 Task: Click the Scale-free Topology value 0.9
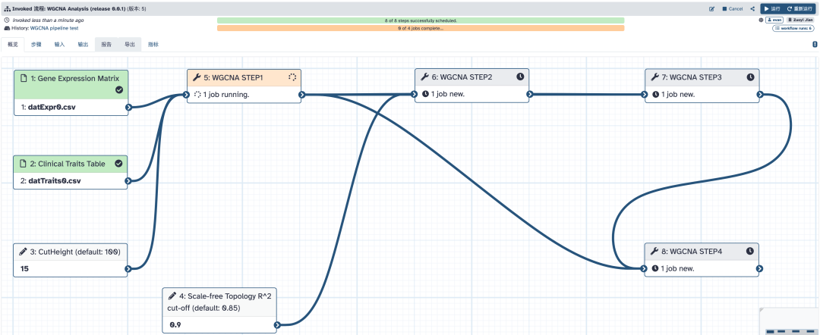175,324
